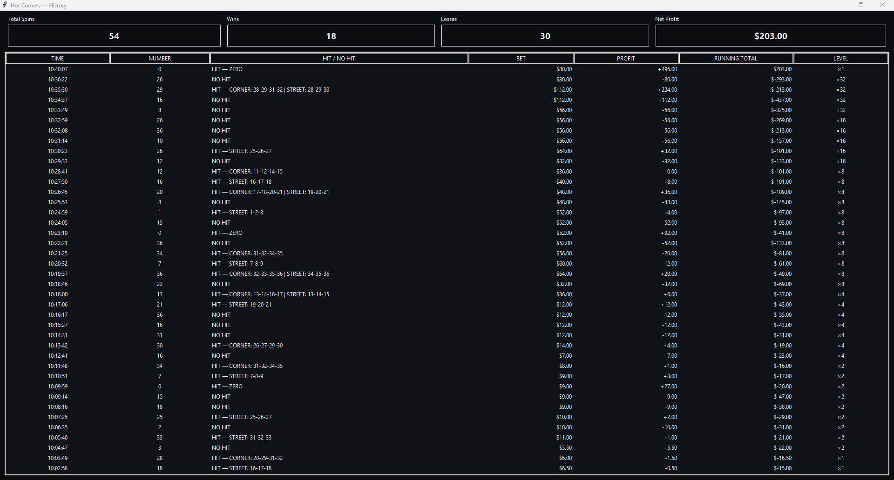The image size is (894, 480).
Task: Click 'HIT — CORNER: 11-12-14-15' cell
Action: (247, 172)
